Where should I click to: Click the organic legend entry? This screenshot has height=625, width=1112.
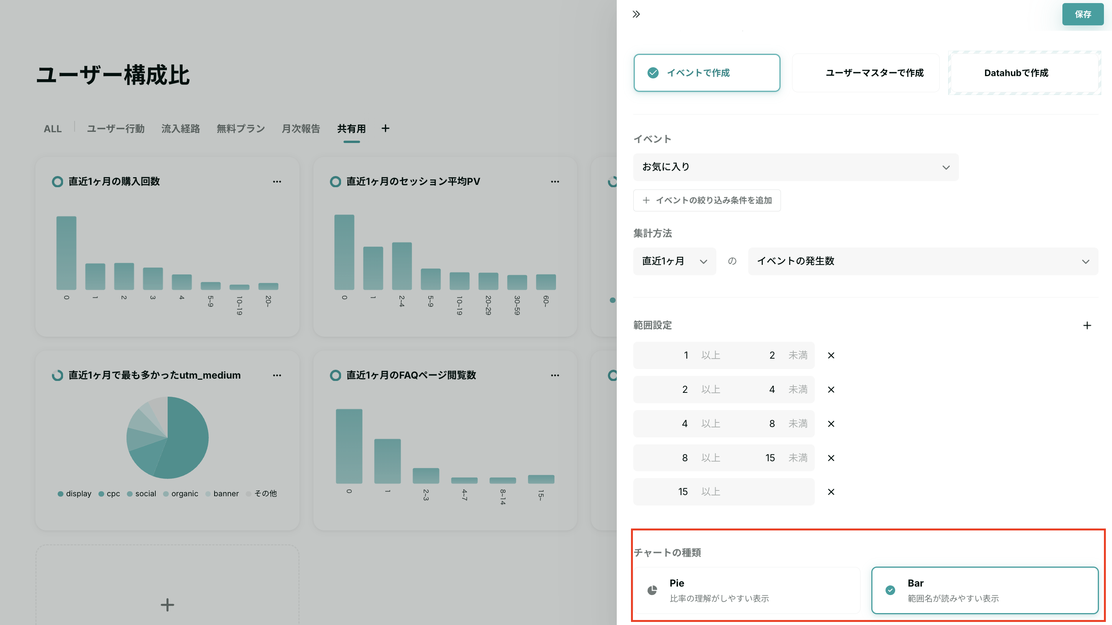tap(180, 494)
